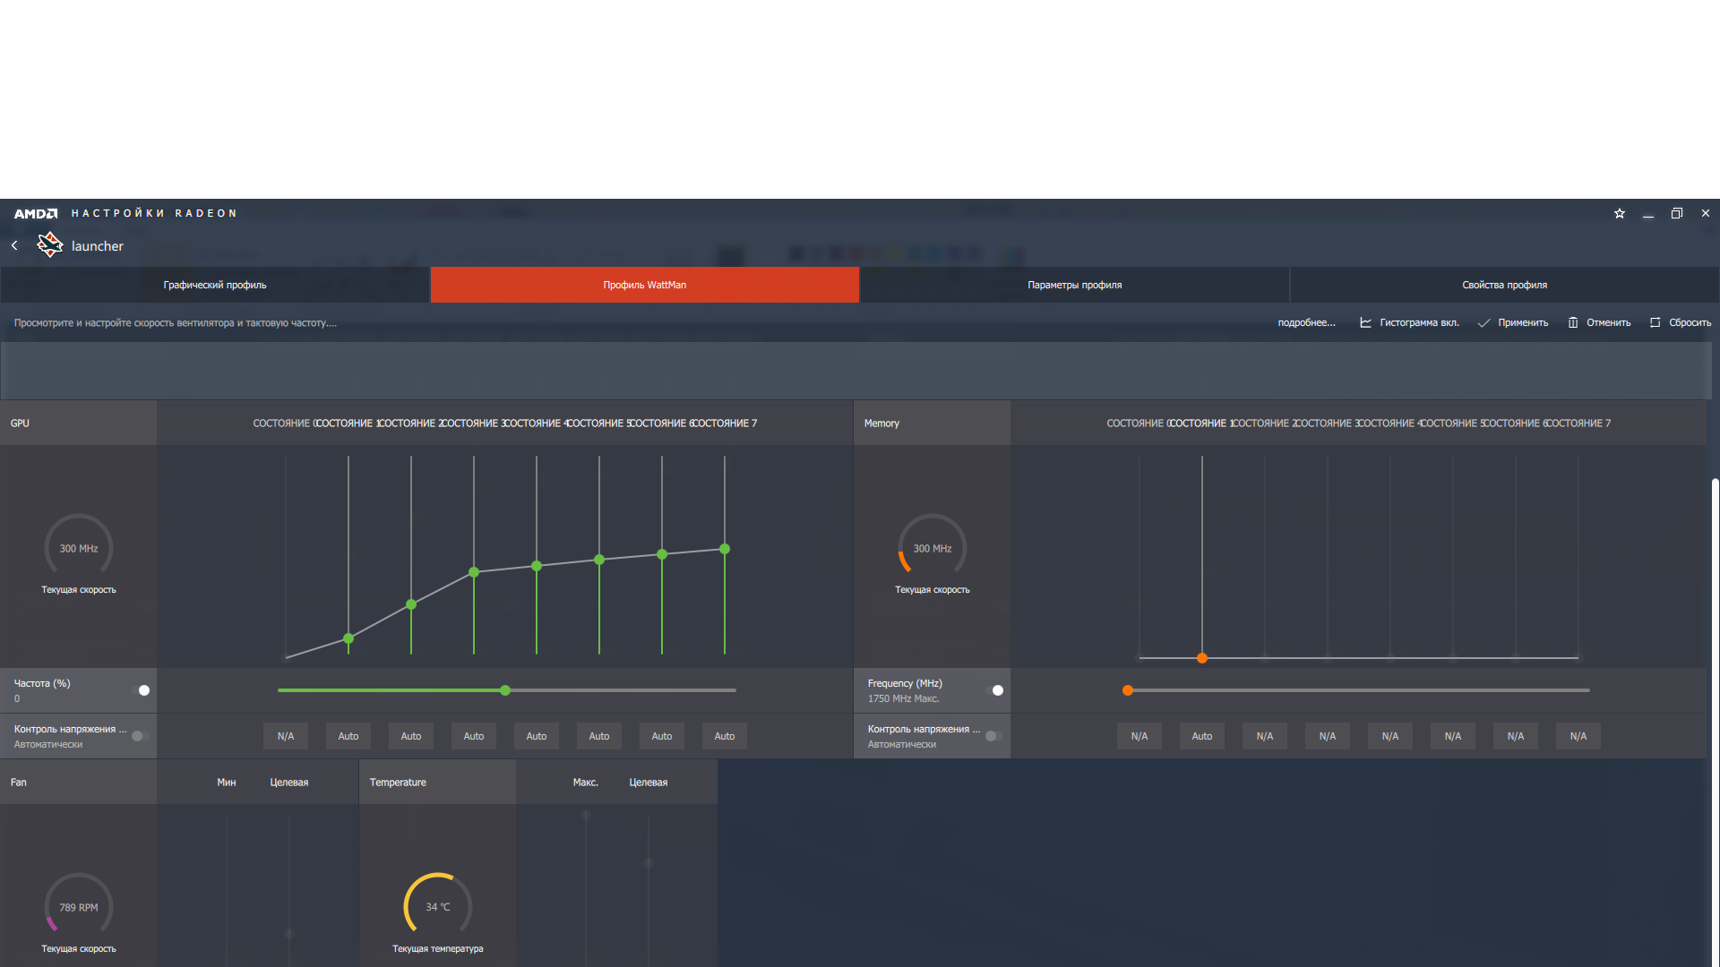Viewport: 1720px width, 967px height.
Task: Click the AMD logo
Action: (36, 213)
